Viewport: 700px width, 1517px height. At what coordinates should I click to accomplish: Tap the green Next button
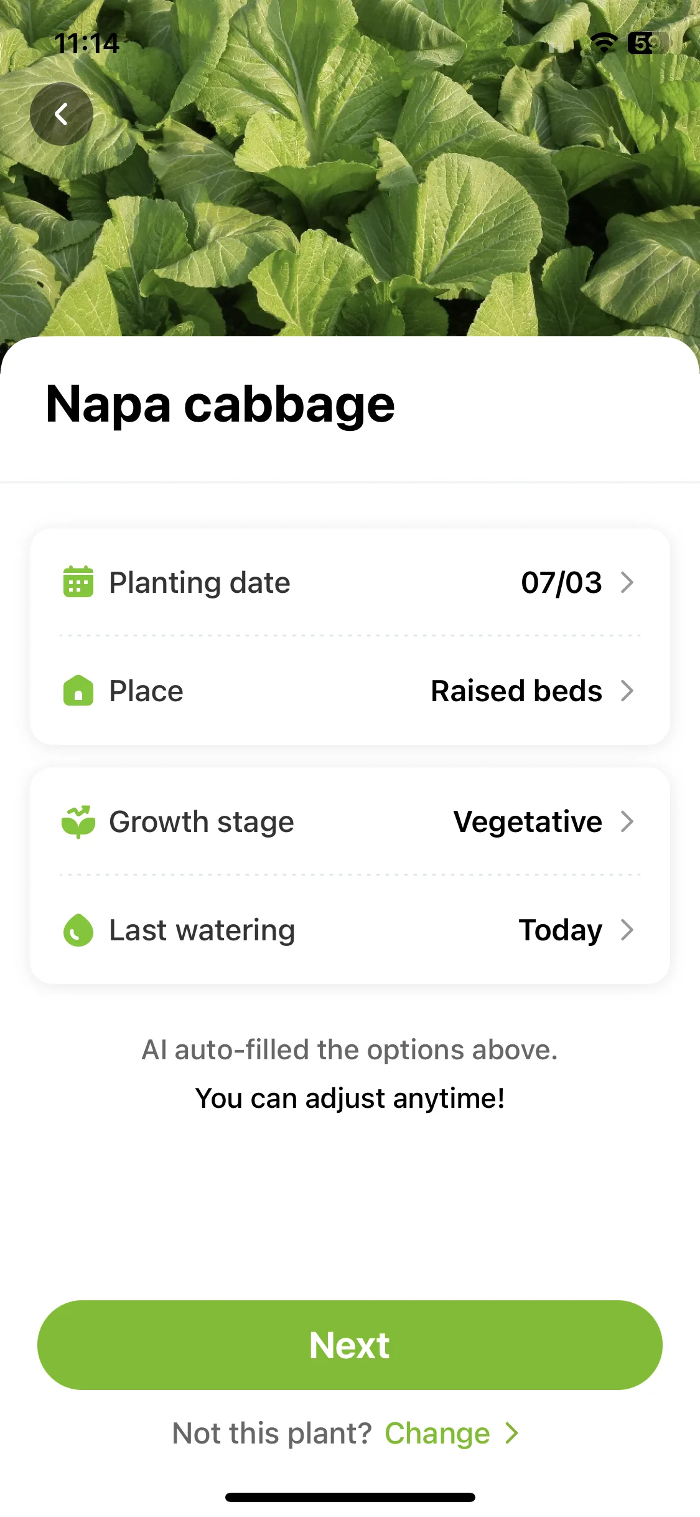pos(350,1345)
